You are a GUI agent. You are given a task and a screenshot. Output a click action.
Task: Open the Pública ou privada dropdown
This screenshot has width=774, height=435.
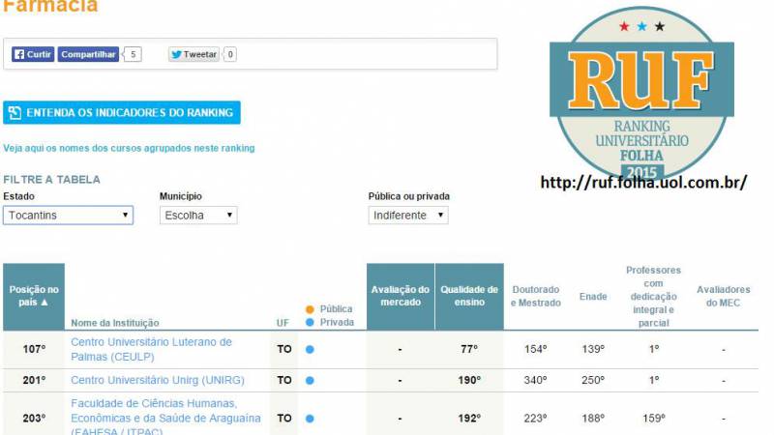pos(407,216)
